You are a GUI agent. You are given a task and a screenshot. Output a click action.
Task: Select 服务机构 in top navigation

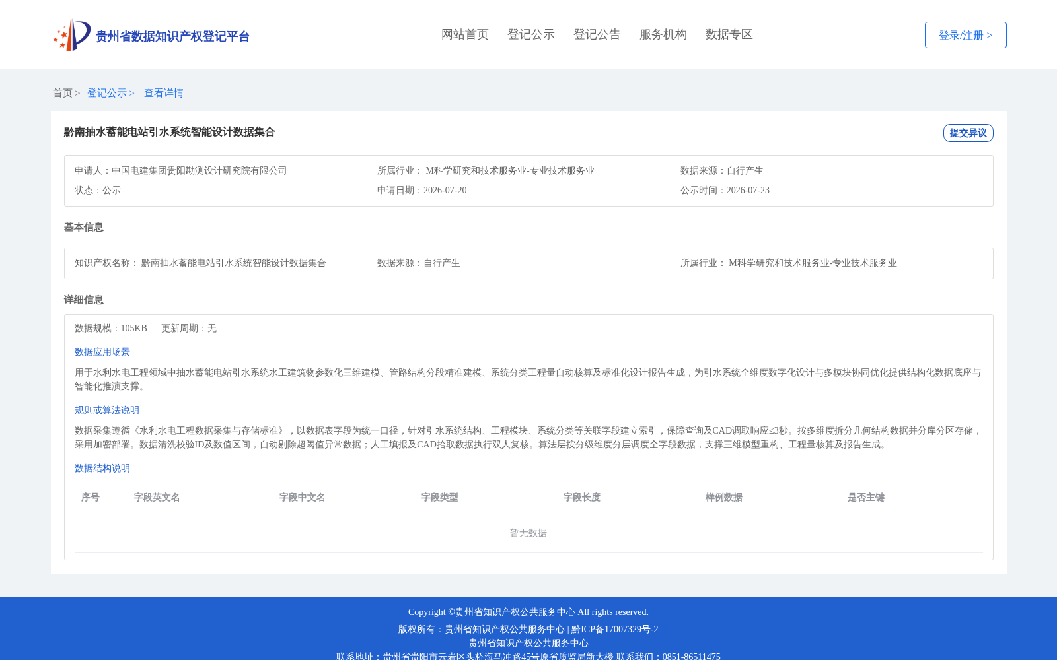[663, 34]
